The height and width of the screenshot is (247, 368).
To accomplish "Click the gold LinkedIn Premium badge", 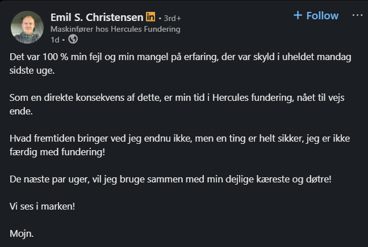I will [150, 16].
